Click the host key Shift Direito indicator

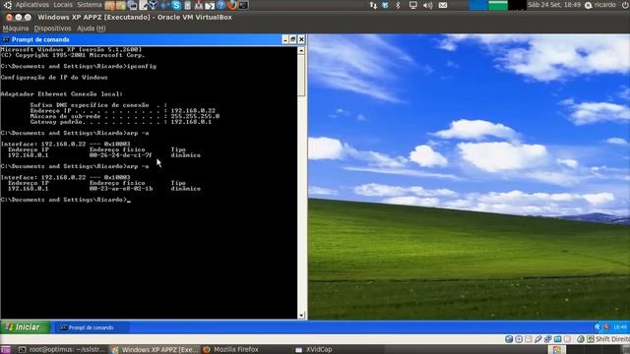tap(608, 339)
